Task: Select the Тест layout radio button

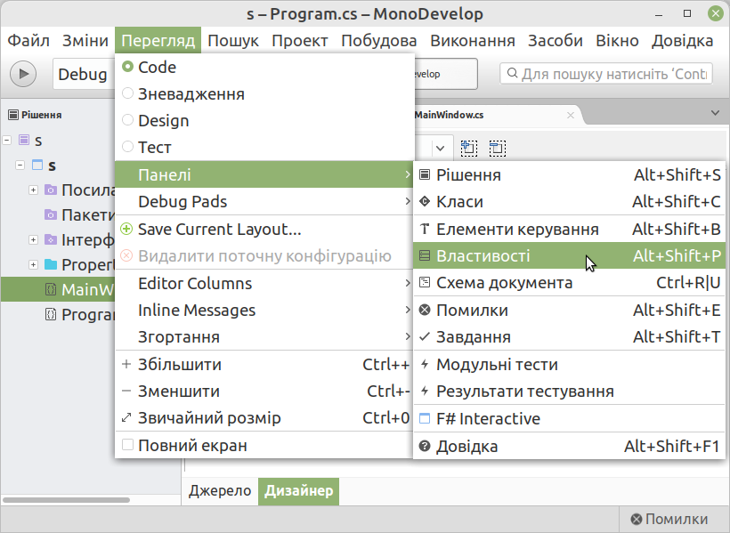Action: pos(127,147)
